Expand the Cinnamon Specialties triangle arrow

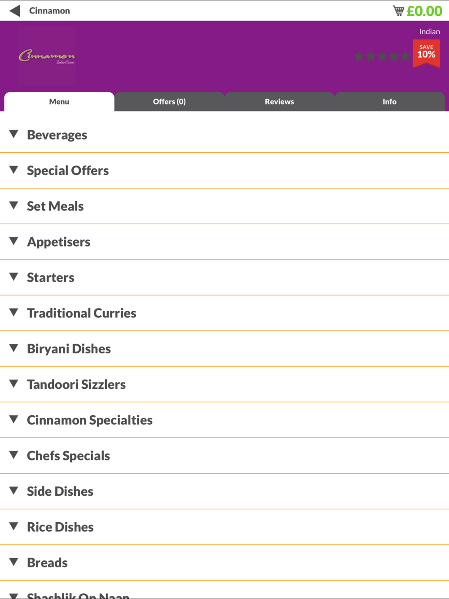click(x=14, y=419)
